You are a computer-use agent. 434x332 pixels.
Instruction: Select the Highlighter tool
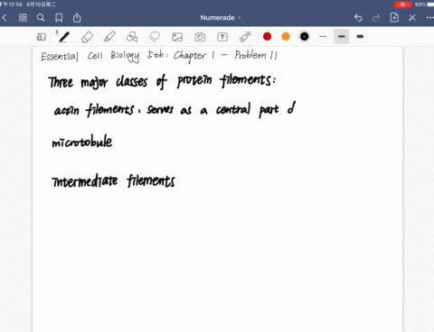(x=109, y=37)
